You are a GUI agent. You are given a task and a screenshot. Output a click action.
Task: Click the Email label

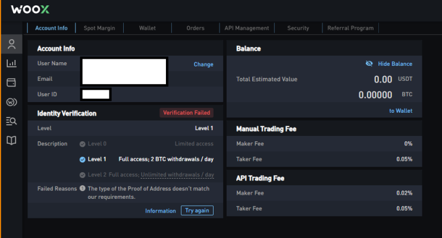pyautogui.click(x=45, y=79)
